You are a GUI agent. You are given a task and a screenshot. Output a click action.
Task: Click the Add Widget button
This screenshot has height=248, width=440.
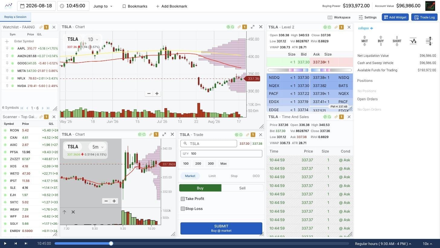[395, 17]
